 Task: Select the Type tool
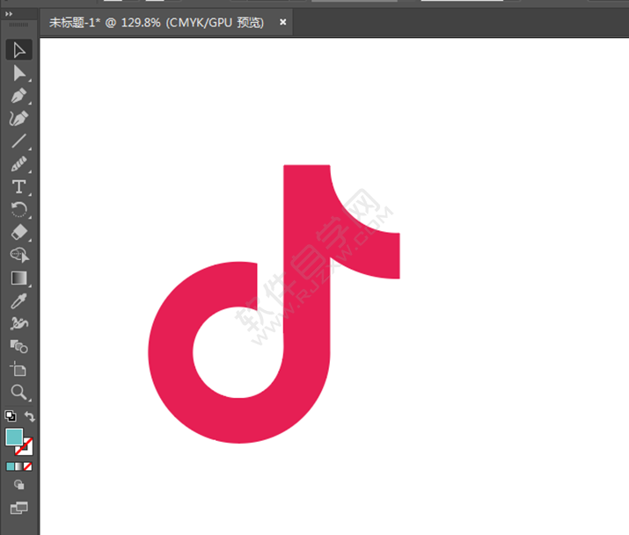(18, 187)
